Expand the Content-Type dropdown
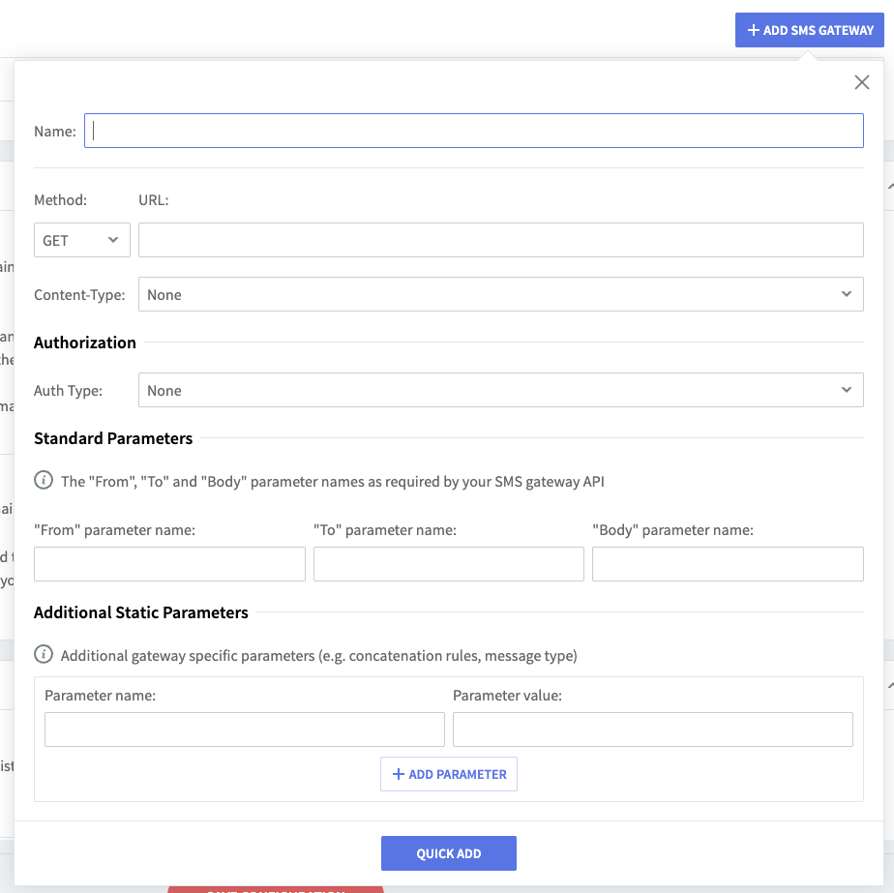 click(x=500, y=294)
